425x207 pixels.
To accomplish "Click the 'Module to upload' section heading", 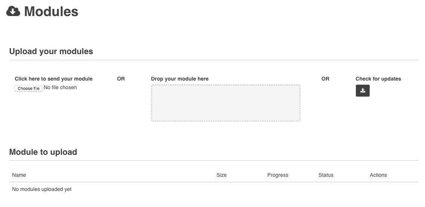I will point(43,152).
